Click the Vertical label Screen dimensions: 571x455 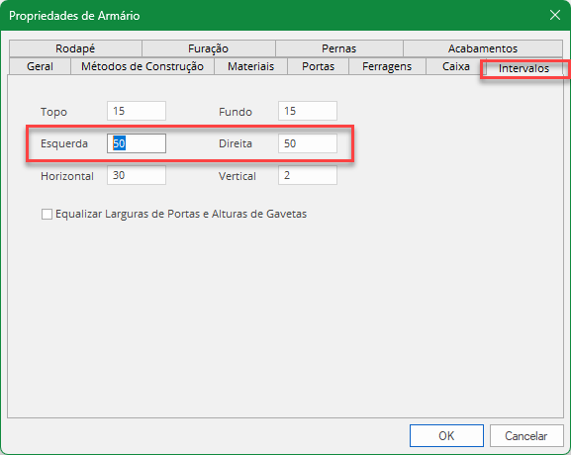pyautogui.click(x=238, y=176)
